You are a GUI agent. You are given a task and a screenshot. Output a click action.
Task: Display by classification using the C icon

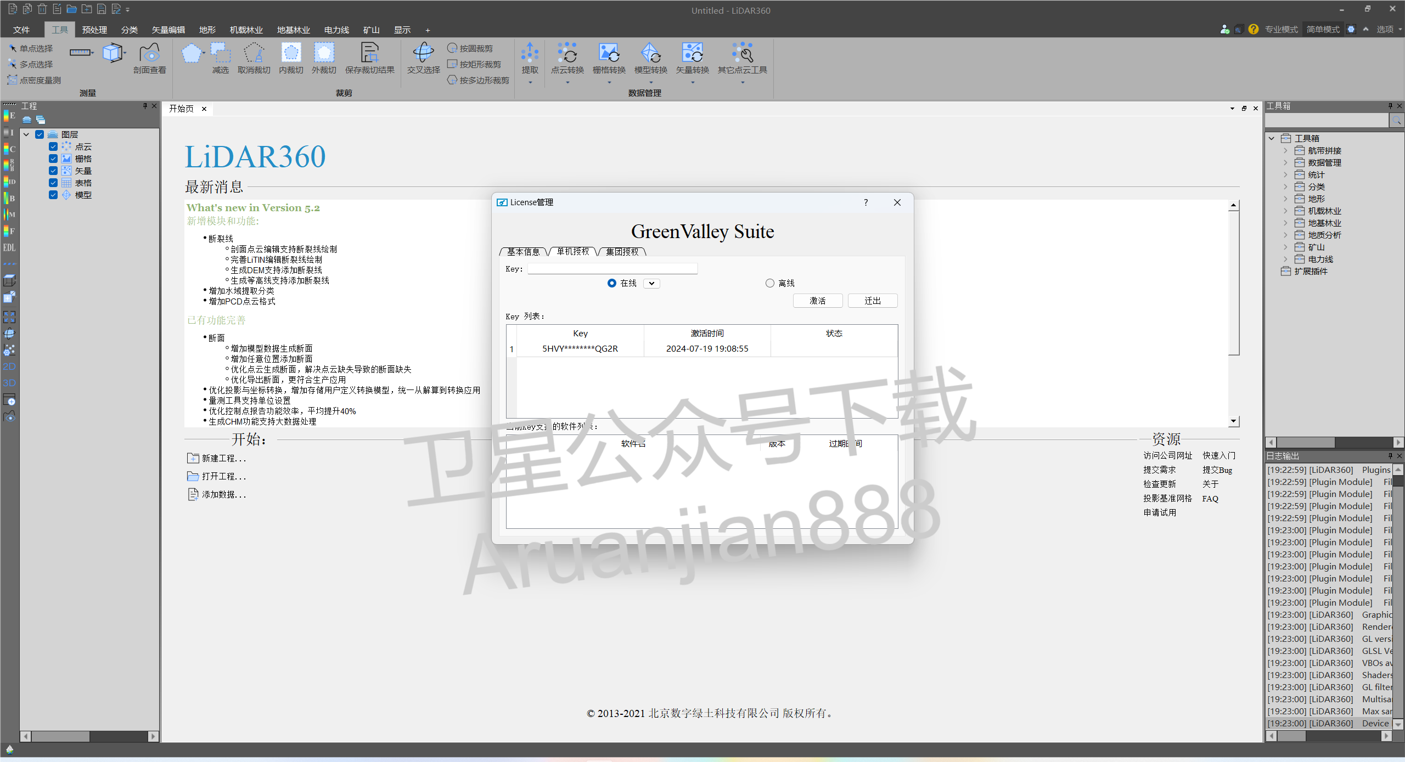pos(9,149)
